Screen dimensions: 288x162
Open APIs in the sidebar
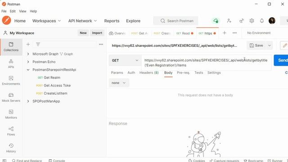11,64
